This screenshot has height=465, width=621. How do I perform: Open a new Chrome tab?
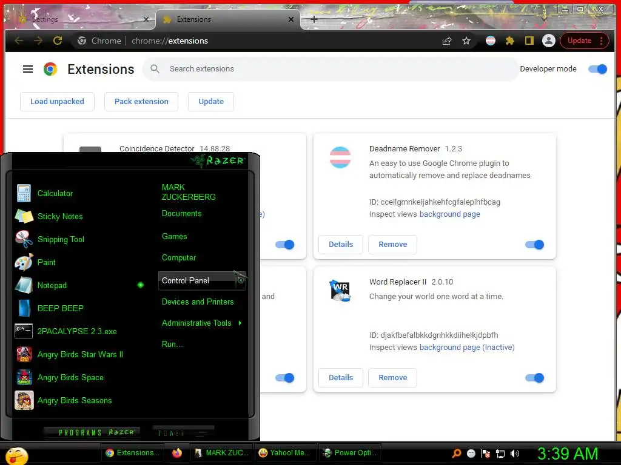pyautogui.click(x=314, y=19)
